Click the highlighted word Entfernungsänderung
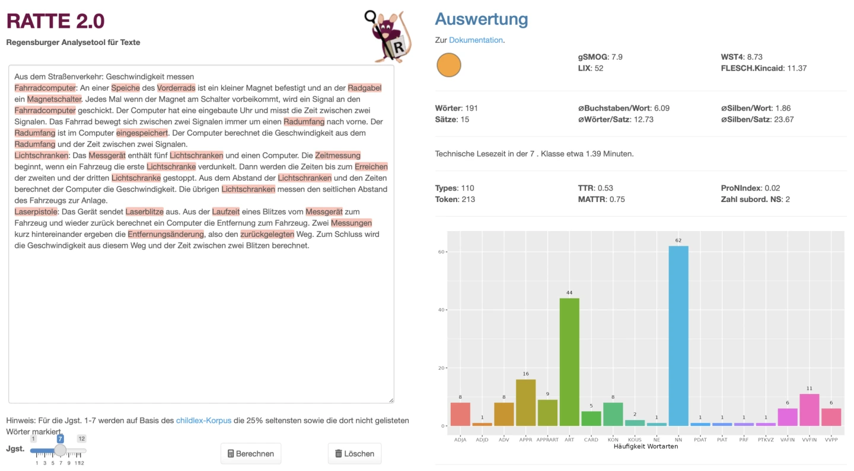Viewport: 854px width, 471px height. [x=165, y=234]
